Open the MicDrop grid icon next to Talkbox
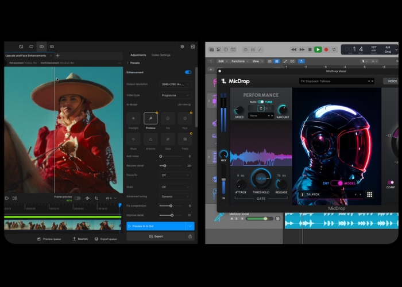This screenshot has width=402, height=287. point(369,195)
